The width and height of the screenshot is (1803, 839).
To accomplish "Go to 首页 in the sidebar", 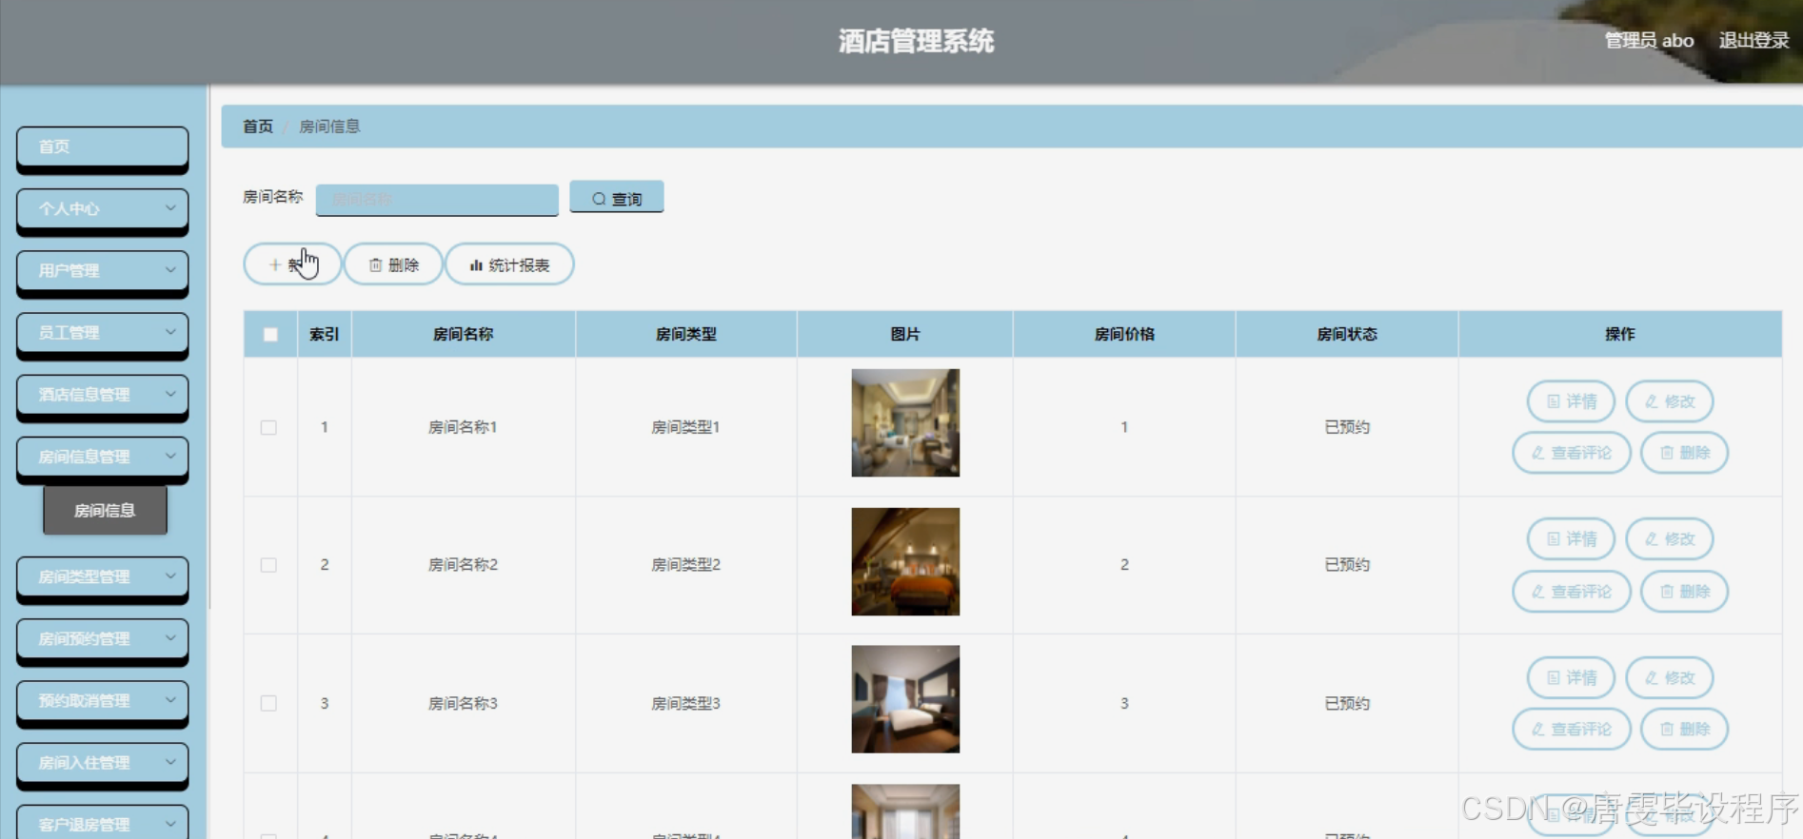I will pos(102,146).
